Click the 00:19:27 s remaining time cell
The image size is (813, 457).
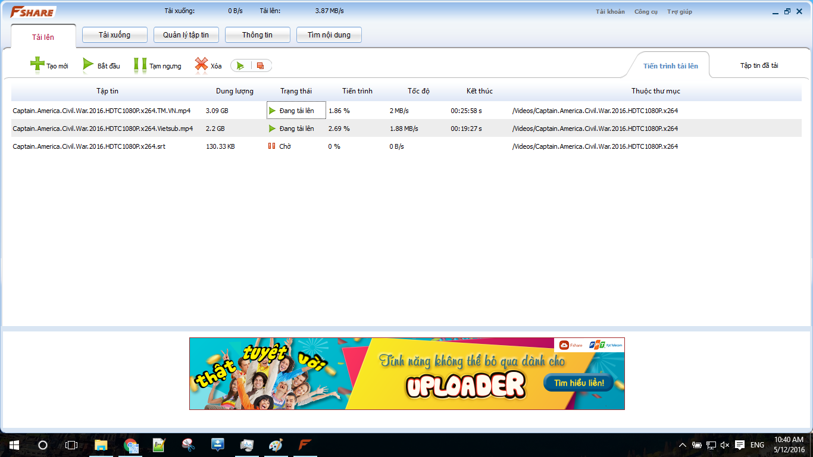point(466,129)
